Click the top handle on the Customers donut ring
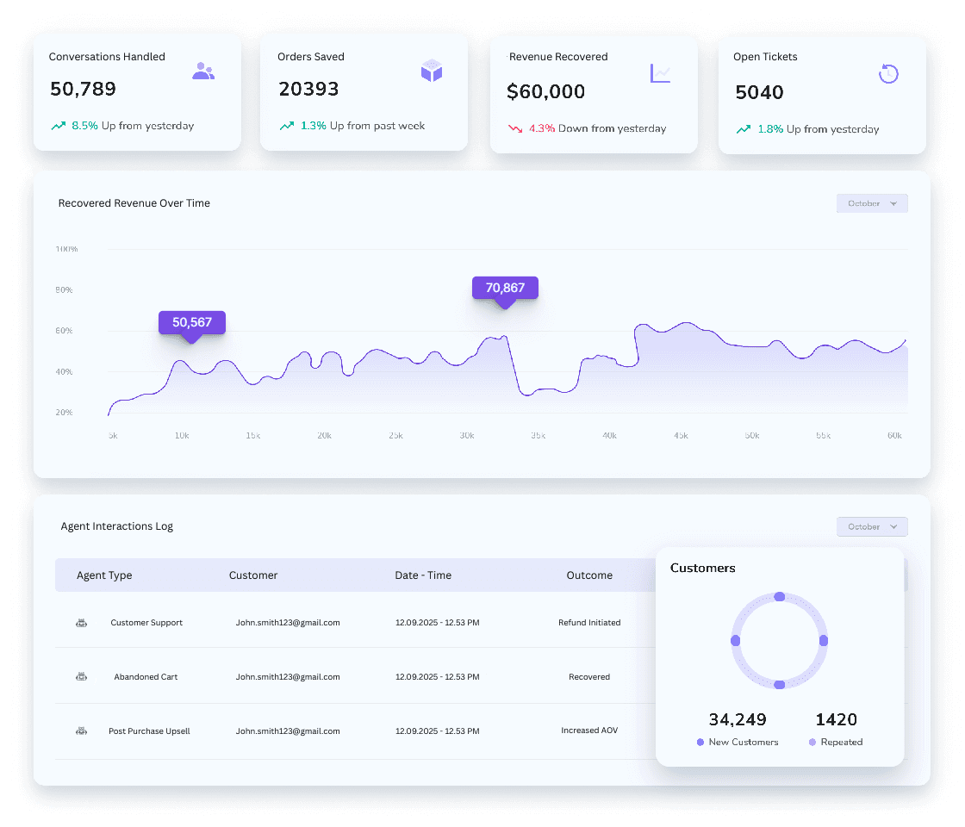 [780, 595]
